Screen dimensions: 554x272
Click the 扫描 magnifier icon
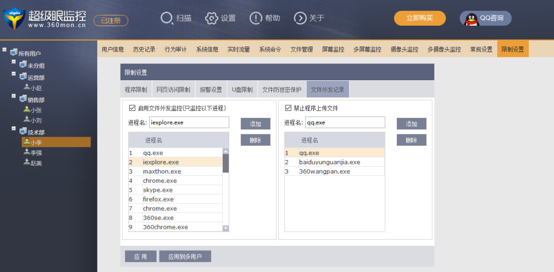[166, 18]
